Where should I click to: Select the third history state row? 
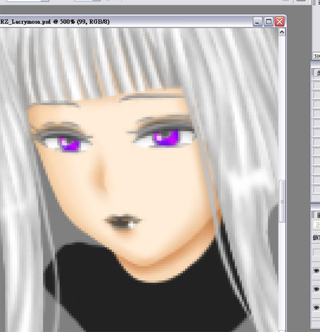point(316,104)
